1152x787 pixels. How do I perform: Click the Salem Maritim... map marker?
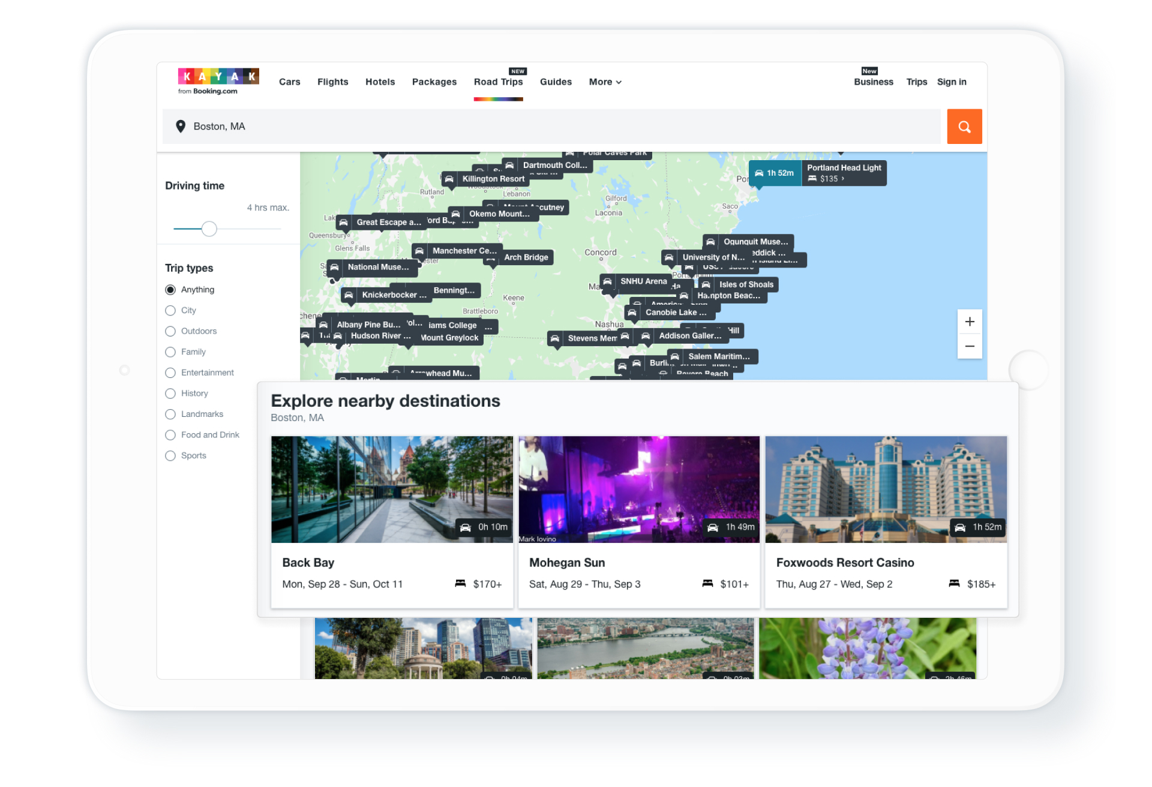(x=712, y=356)
